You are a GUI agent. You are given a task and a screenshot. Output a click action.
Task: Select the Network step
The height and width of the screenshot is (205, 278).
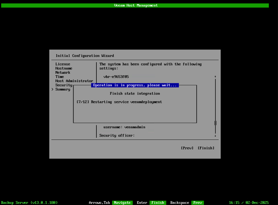tap(63, 72)
